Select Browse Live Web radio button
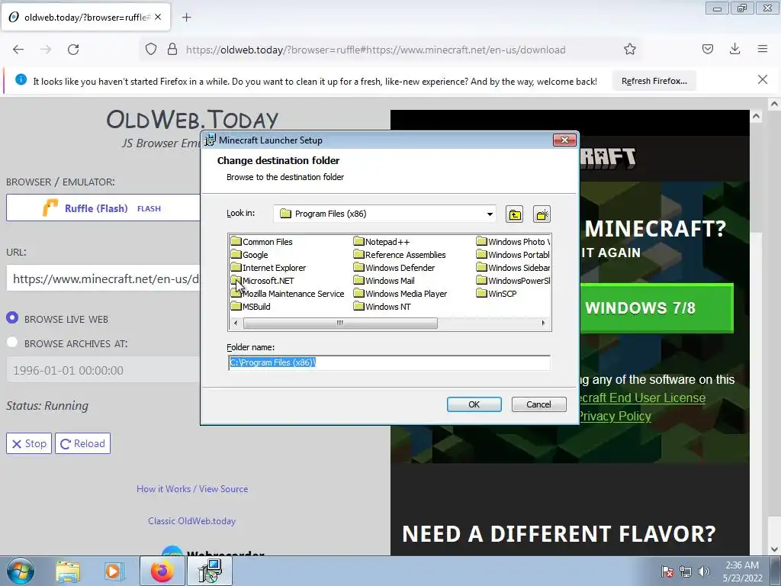This screenshot has width=781, height=586. point(12,318)
